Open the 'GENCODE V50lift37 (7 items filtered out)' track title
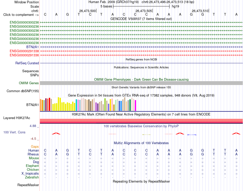Viewport: 243px width, 191px height. click(141, 19)
